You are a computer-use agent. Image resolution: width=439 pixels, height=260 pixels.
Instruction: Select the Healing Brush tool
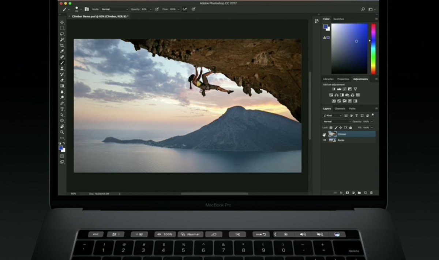(x=62, y=57)
